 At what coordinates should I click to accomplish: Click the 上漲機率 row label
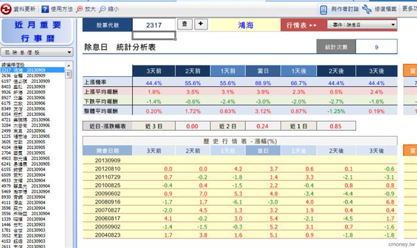107,82
